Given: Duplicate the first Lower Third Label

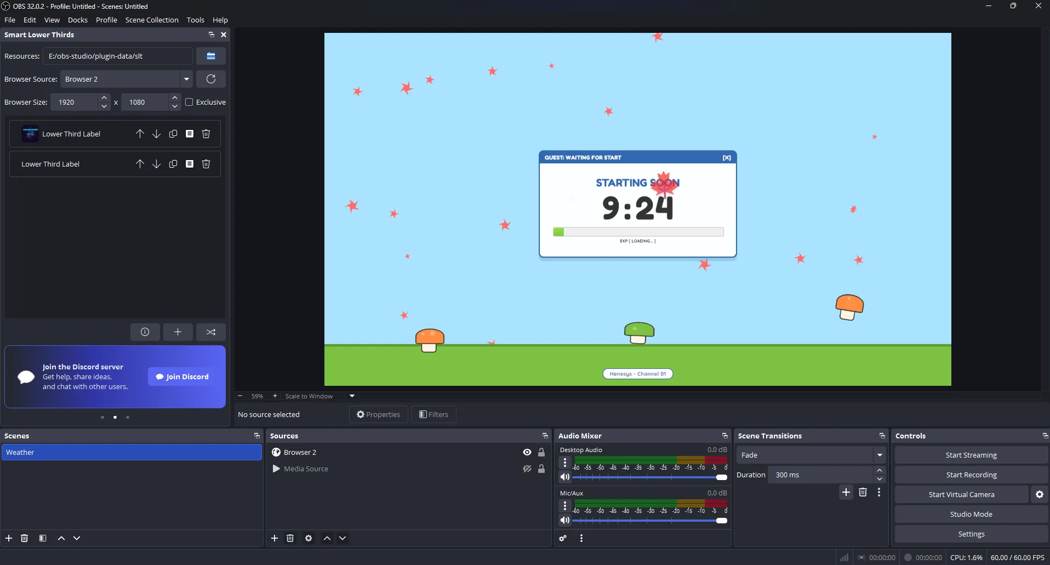Looking at the screenshot, I should click(x=173, y=133).
